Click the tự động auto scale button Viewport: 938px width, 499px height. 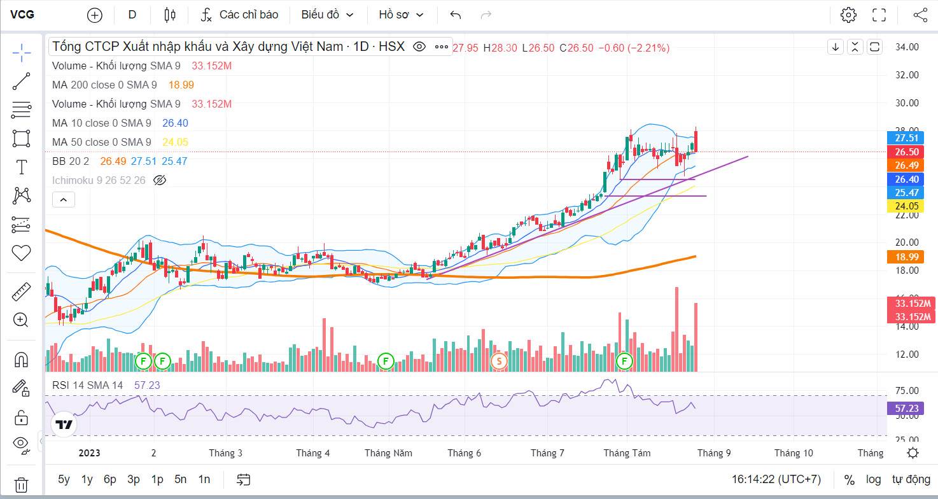(x=911, y=479)
